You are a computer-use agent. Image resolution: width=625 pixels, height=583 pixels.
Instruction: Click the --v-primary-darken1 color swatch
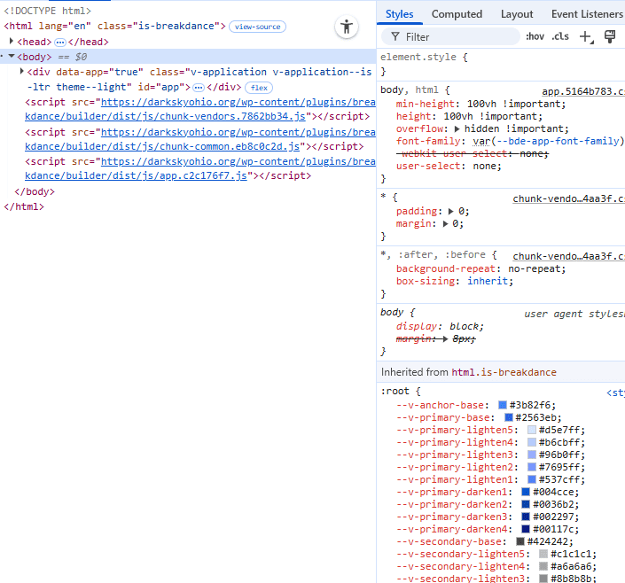click(526, 492)
